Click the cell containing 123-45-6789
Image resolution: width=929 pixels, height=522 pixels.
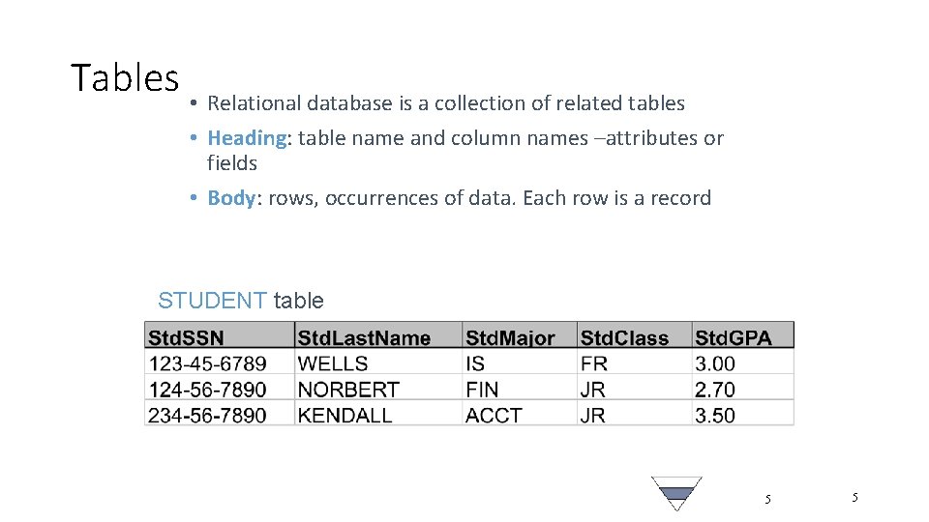pyautogui.click(x=207, y=363)
